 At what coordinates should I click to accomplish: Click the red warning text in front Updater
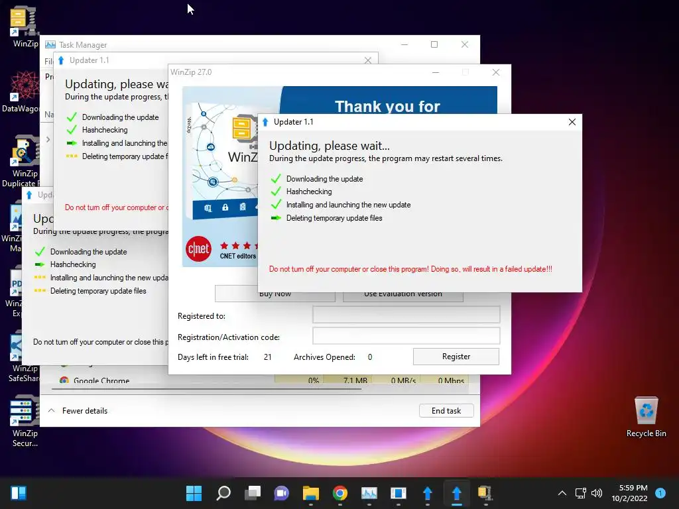(x=410, y=269)
